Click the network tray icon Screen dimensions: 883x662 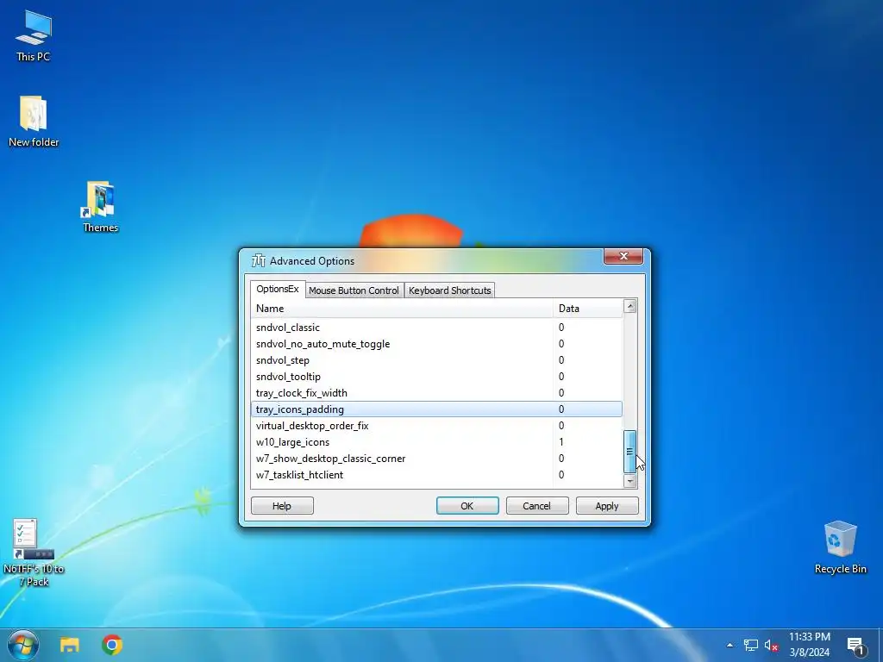[751, 645]
